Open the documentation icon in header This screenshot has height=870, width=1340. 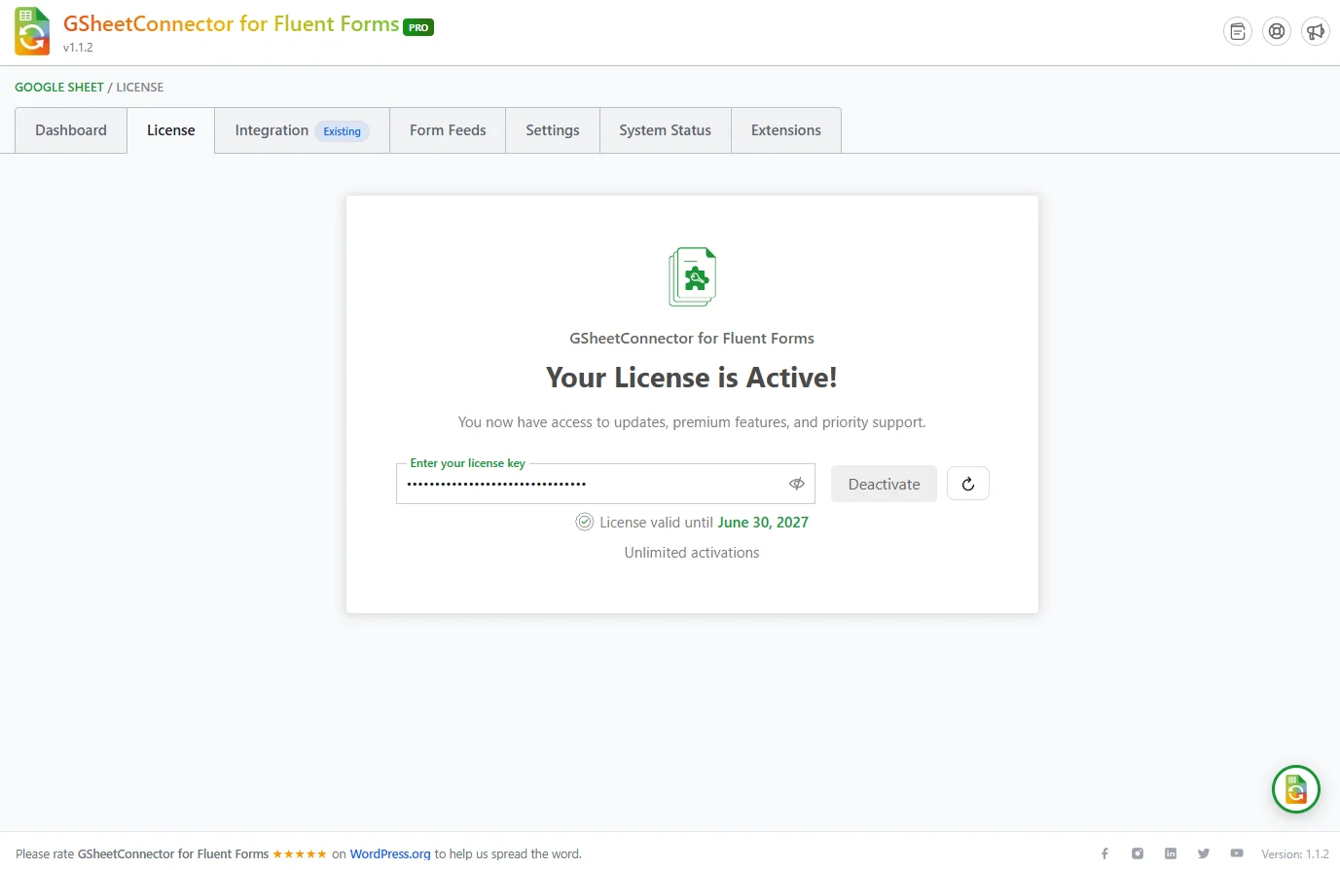tap(1238, 31)
